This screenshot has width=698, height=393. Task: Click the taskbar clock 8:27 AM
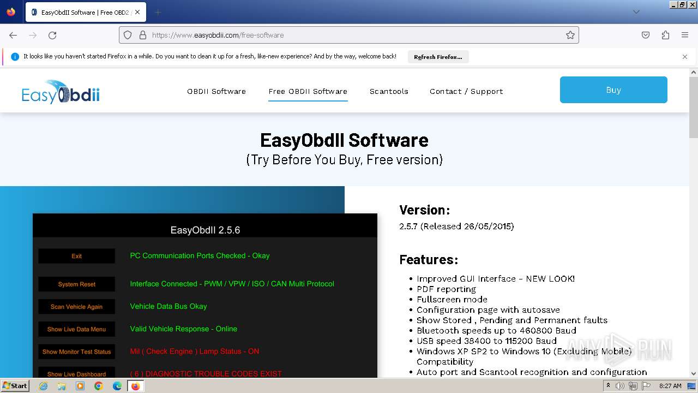pos(670,386)
